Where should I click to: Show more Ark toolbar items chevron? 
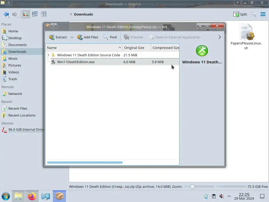220,37
